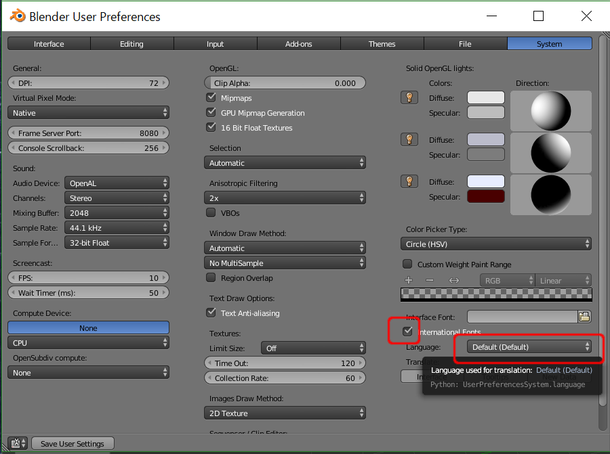Open the dark red Specular color swatch
This screenshot has height=454, width=610.
486,196
